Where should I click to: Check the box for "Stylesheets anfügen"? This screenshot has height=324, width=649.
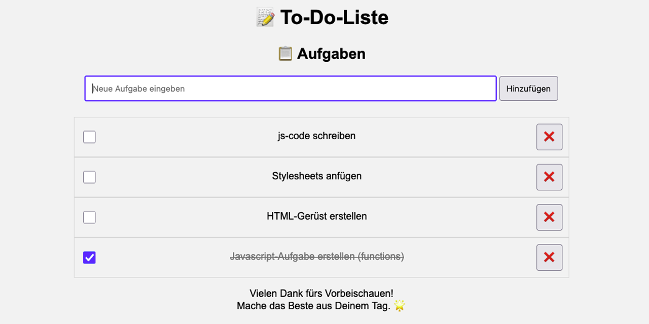click(x=89, y=177)
